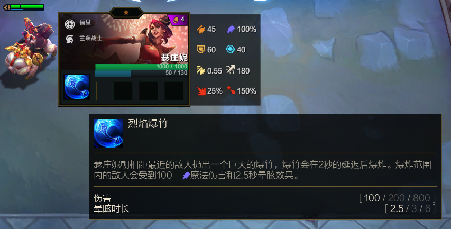Click the ability power icon showing 100%
451x229 pixels.
pos(231,29)
